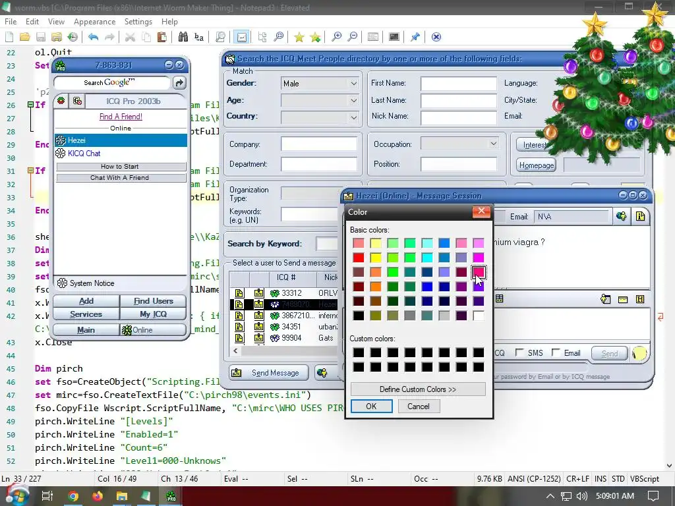This screenshot has height=506, width=675.
Task: Click the Company input field
Action: [x=319, y=144]
